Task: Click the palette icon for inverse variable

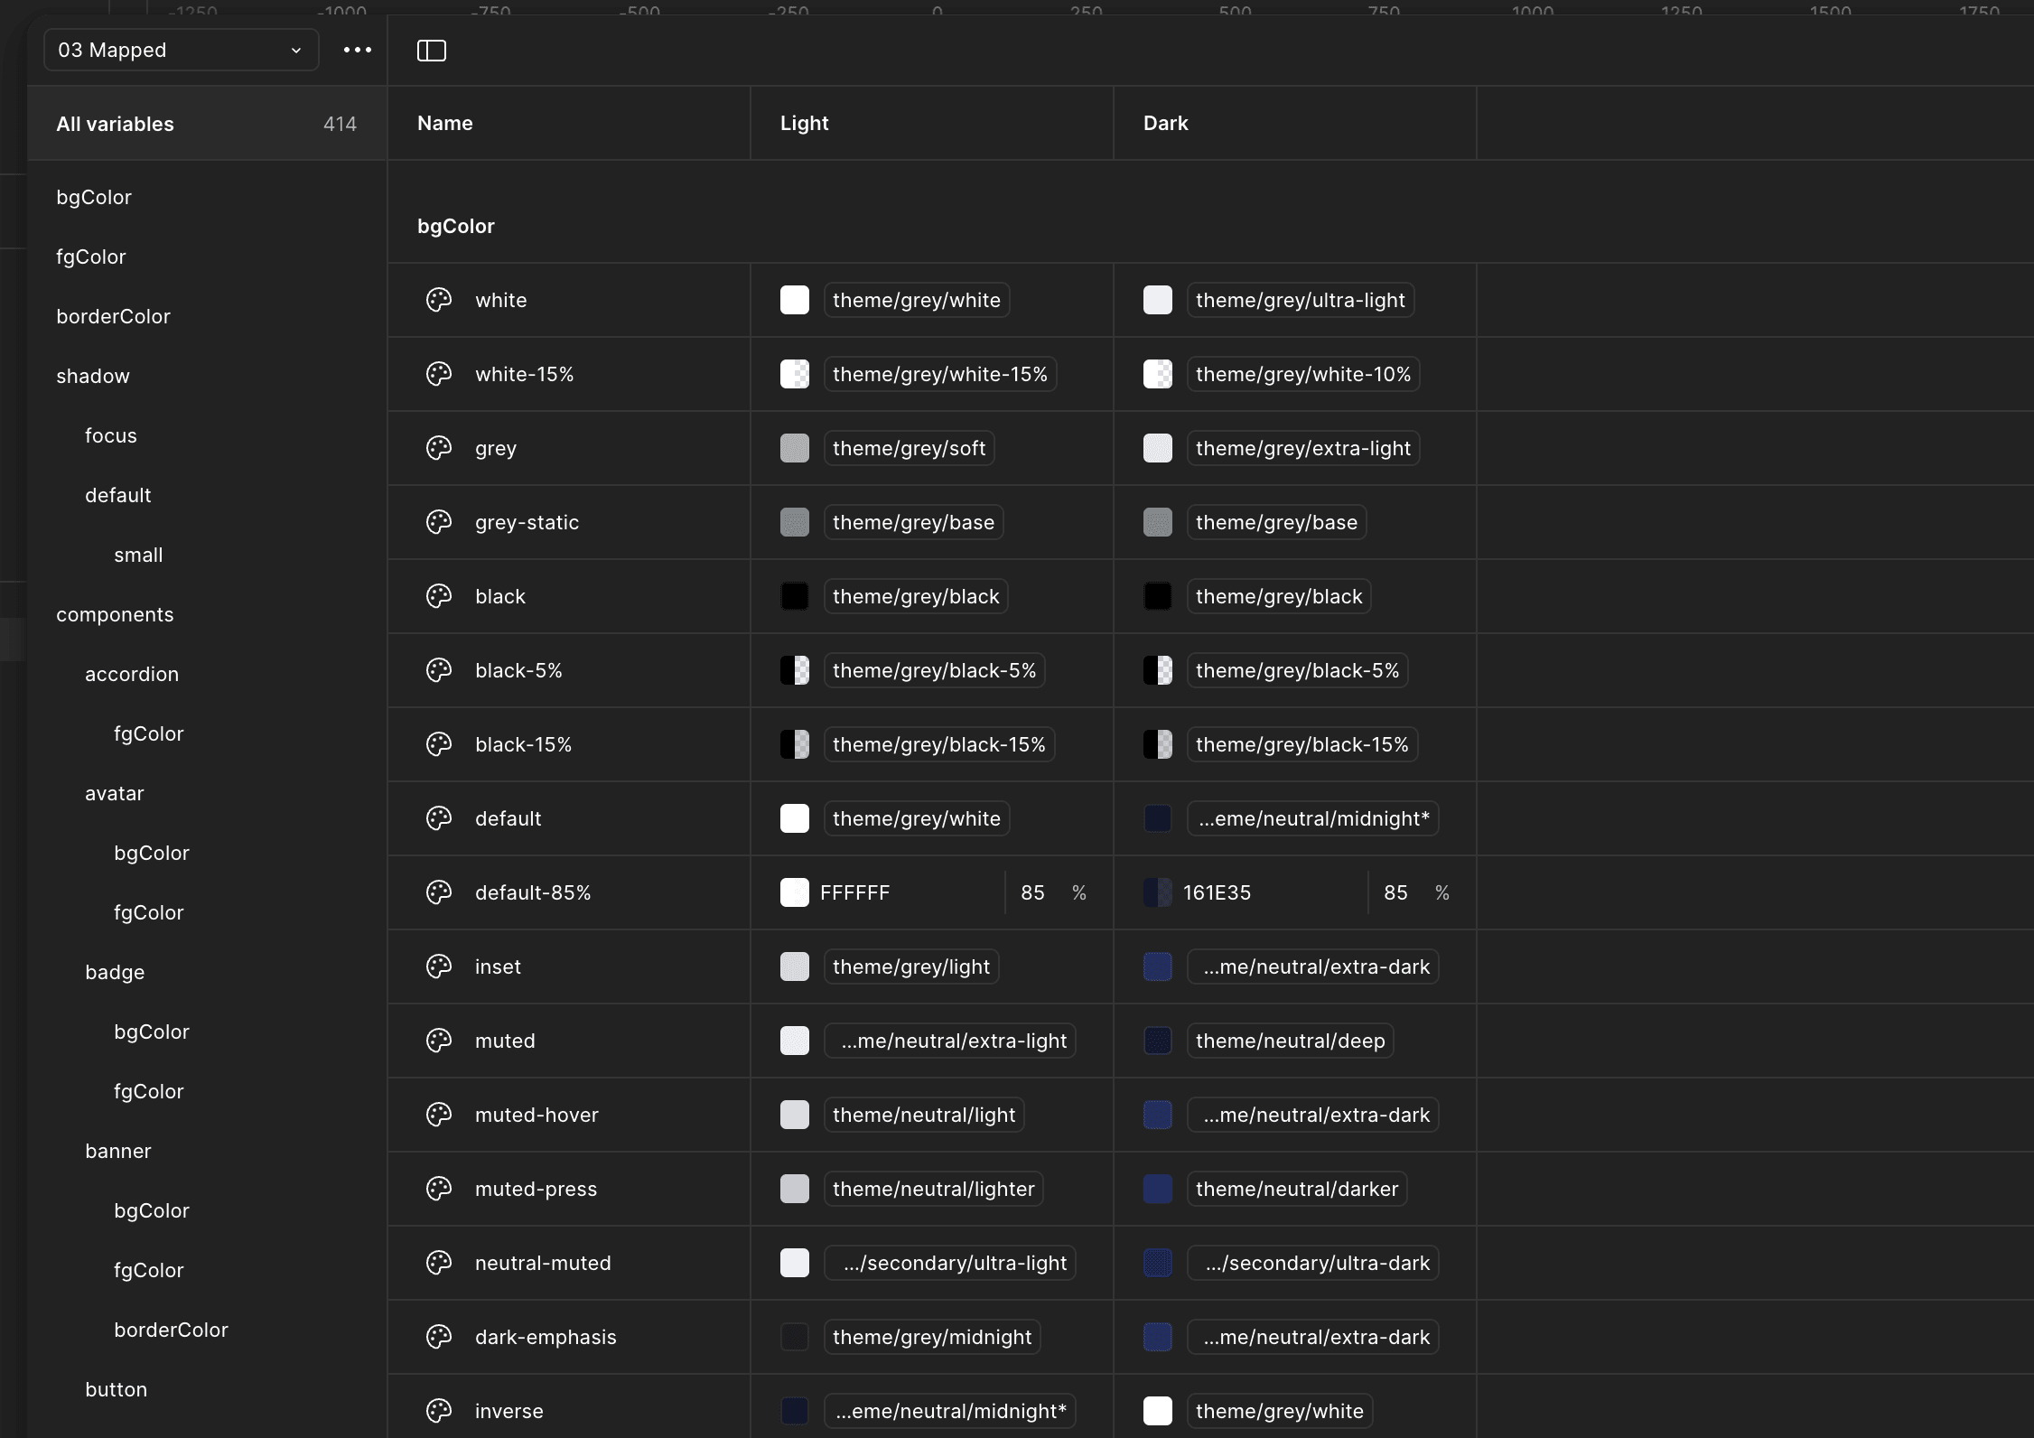Action: [x=439, y=1411]
